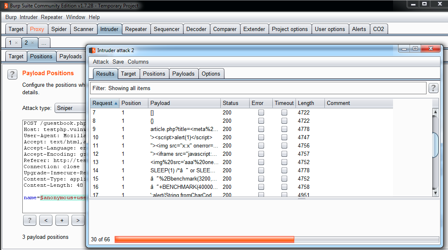Click the + button under request editor
Viewport: 448px width, 250px height.
pyautogui.click(x=62, y=220)
